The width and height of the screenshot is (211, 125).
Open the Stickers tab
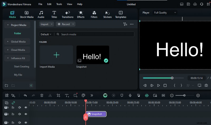click(107, 14)
